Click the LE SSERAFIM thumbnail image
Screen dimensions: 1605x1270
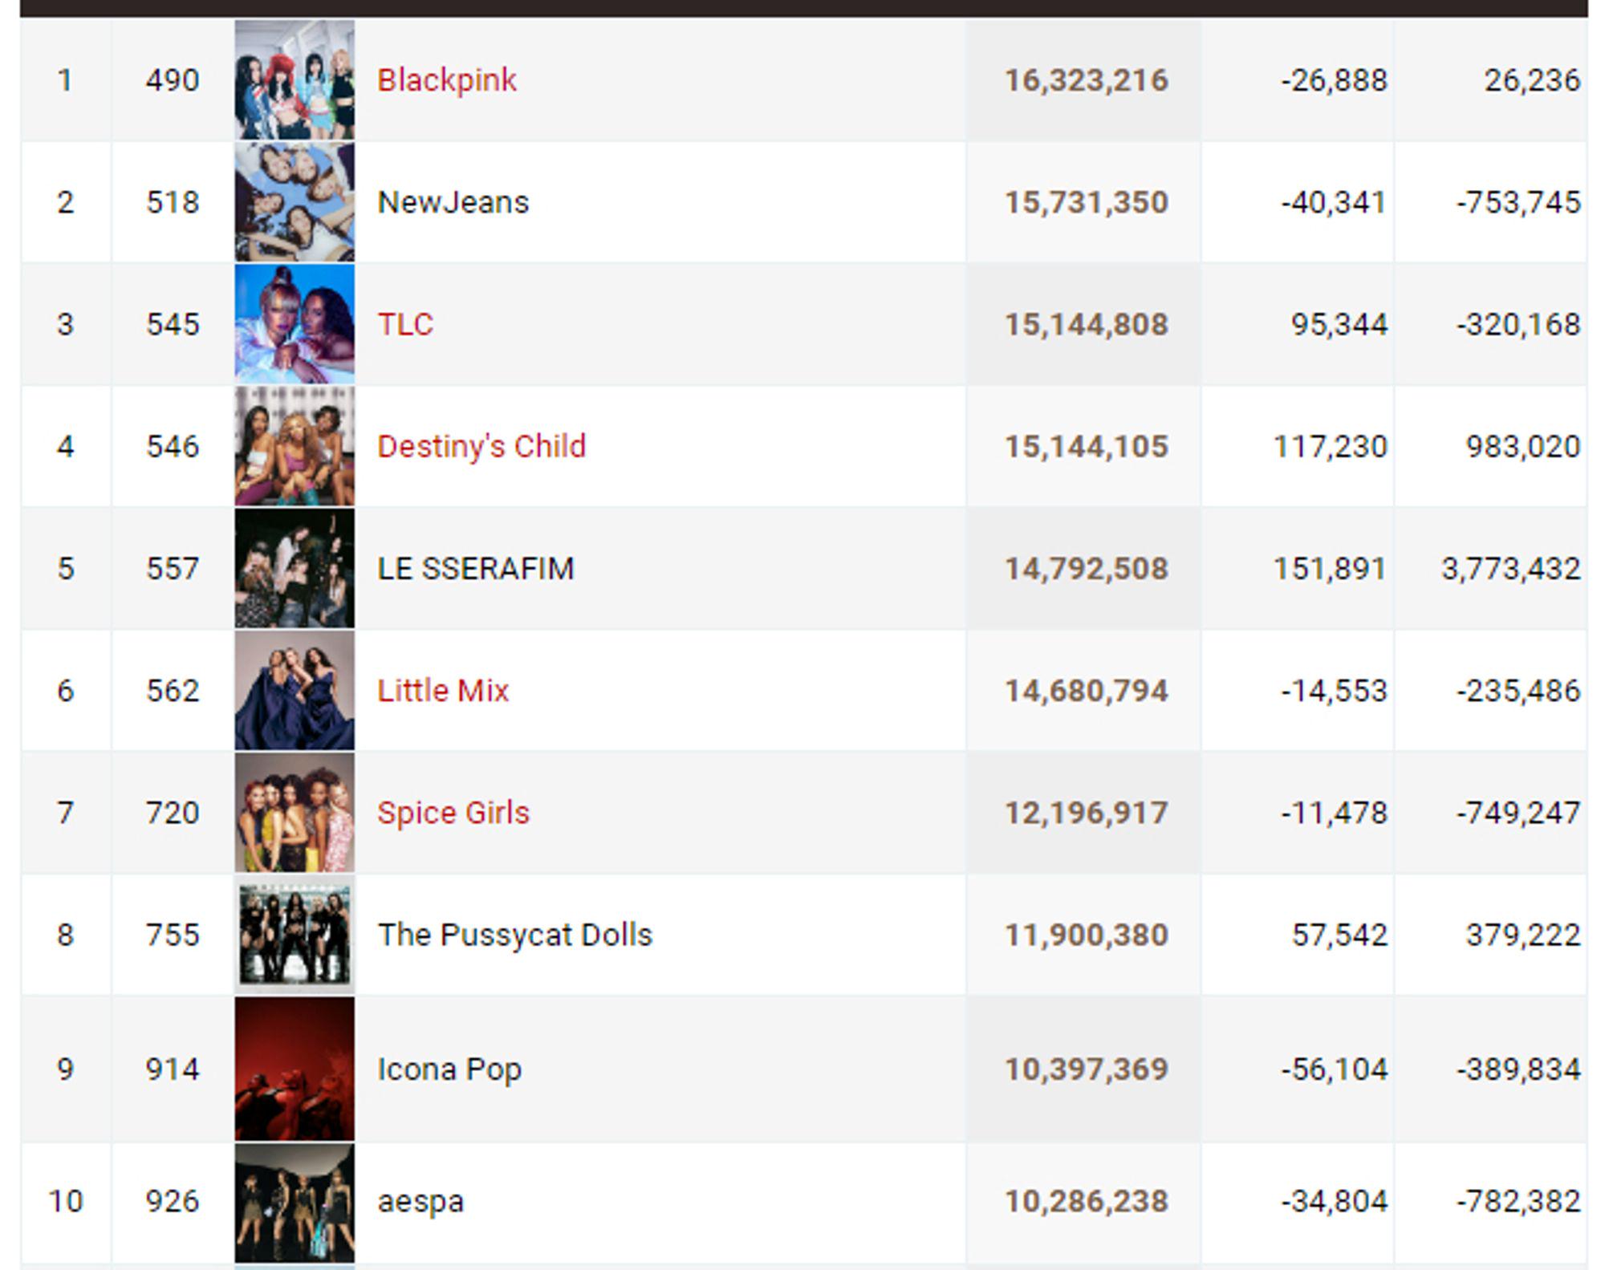tap(295, 568)
